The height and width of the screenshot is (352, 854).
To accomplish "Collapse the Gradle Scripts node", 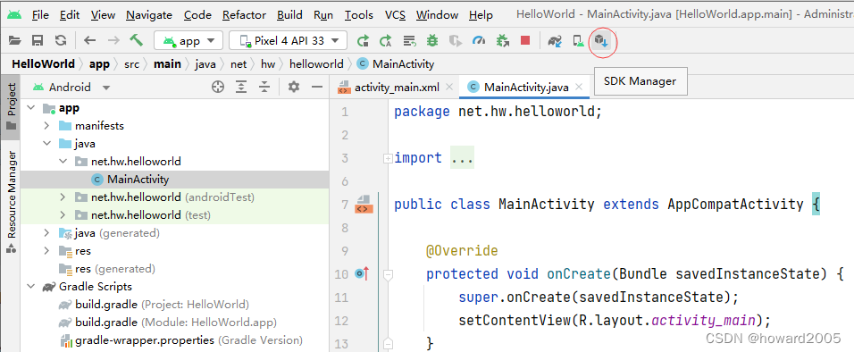I will pos(31,287).
